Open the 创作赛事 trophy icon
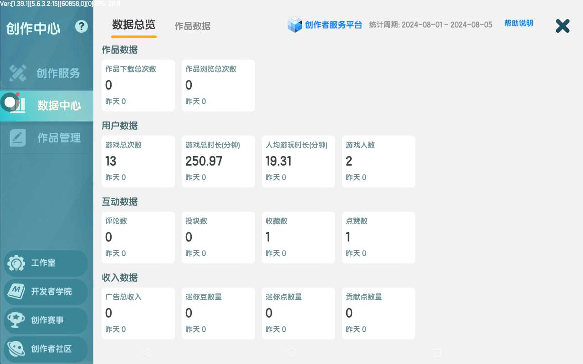 tap(17, 320)
